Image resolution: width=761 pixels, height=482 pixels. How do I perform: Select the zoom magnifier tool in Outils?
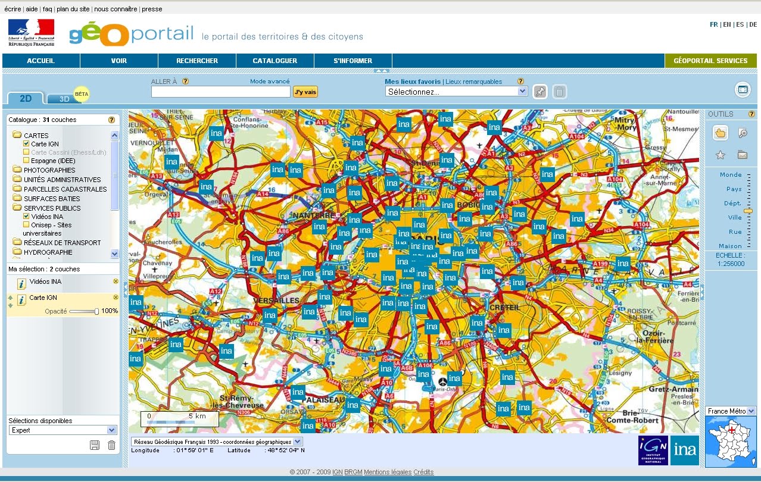point(742,133)
